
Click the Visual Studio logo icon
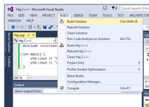[10, 9]
